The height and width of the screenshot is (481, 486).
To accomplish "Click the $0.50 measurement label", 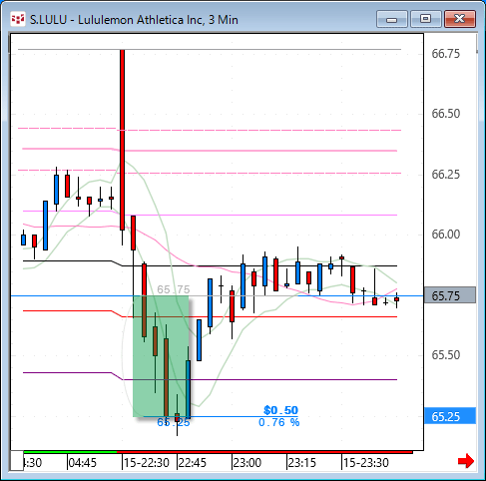I will 280,410.
